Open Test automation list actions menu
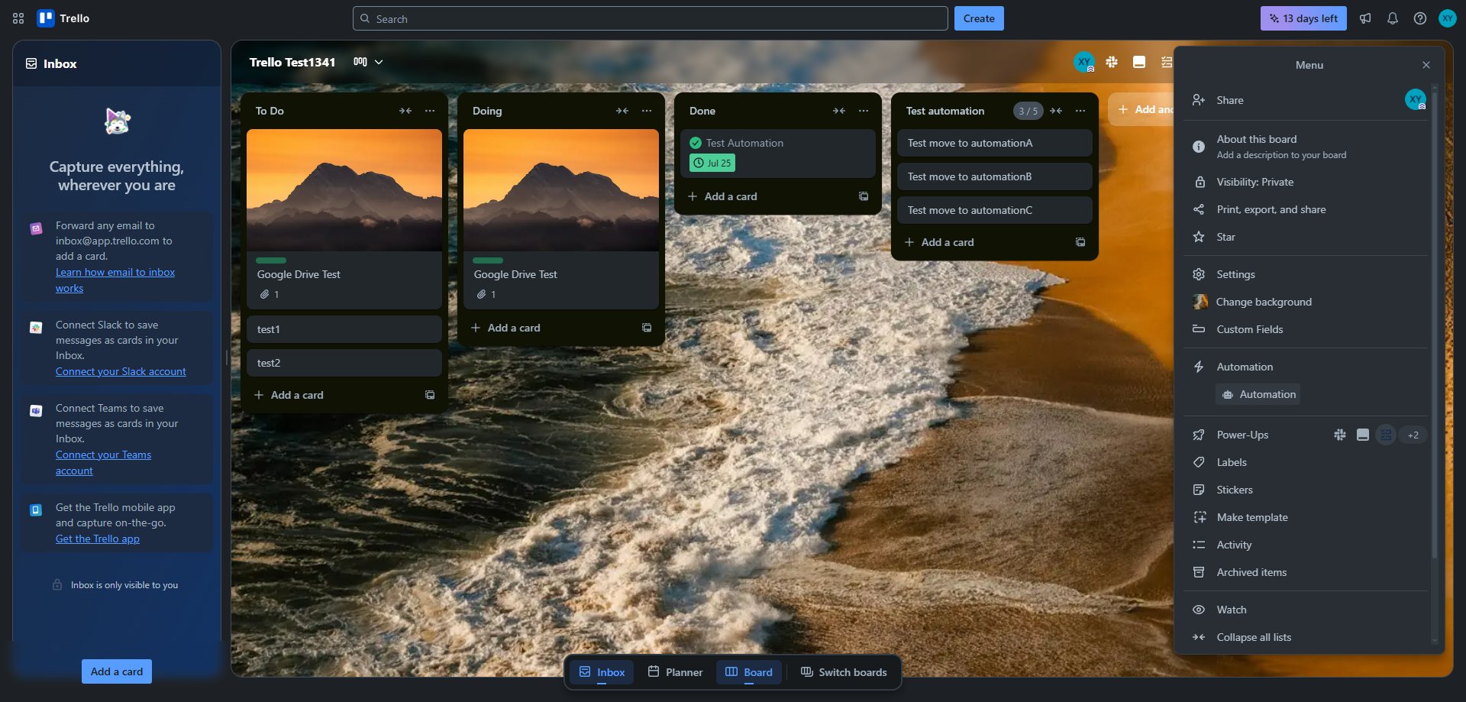Viewport: 1466px width, 702px height. coord(1080,111)
